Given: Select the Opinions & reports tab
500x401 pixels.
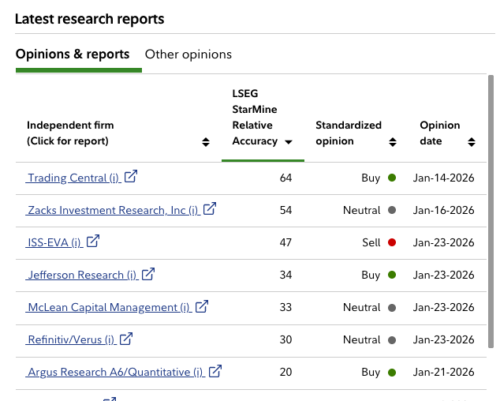Looking at the screenshot, I should [x=73, y=54].
